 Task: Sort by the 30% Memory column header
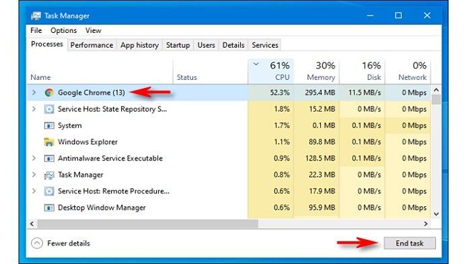(x=317, y=71)
